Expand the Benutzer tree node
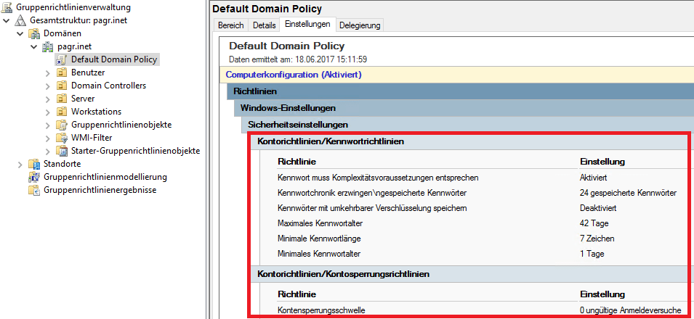The height and width of the screenshot is (319, 694). click(47, 72)
